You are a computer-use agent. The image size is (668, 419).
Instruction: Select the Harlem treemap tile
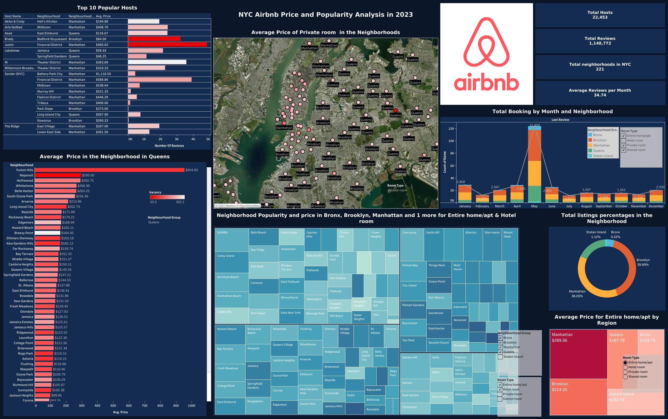(415, 385)
